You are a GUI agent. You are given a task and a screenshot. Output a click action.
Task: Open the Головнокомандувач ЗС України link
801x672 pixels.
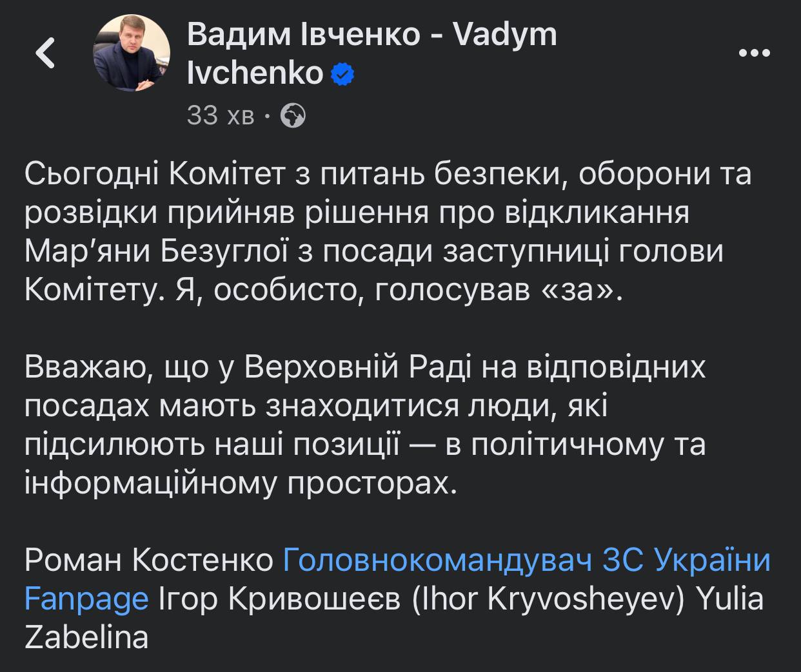click(527, 561)
